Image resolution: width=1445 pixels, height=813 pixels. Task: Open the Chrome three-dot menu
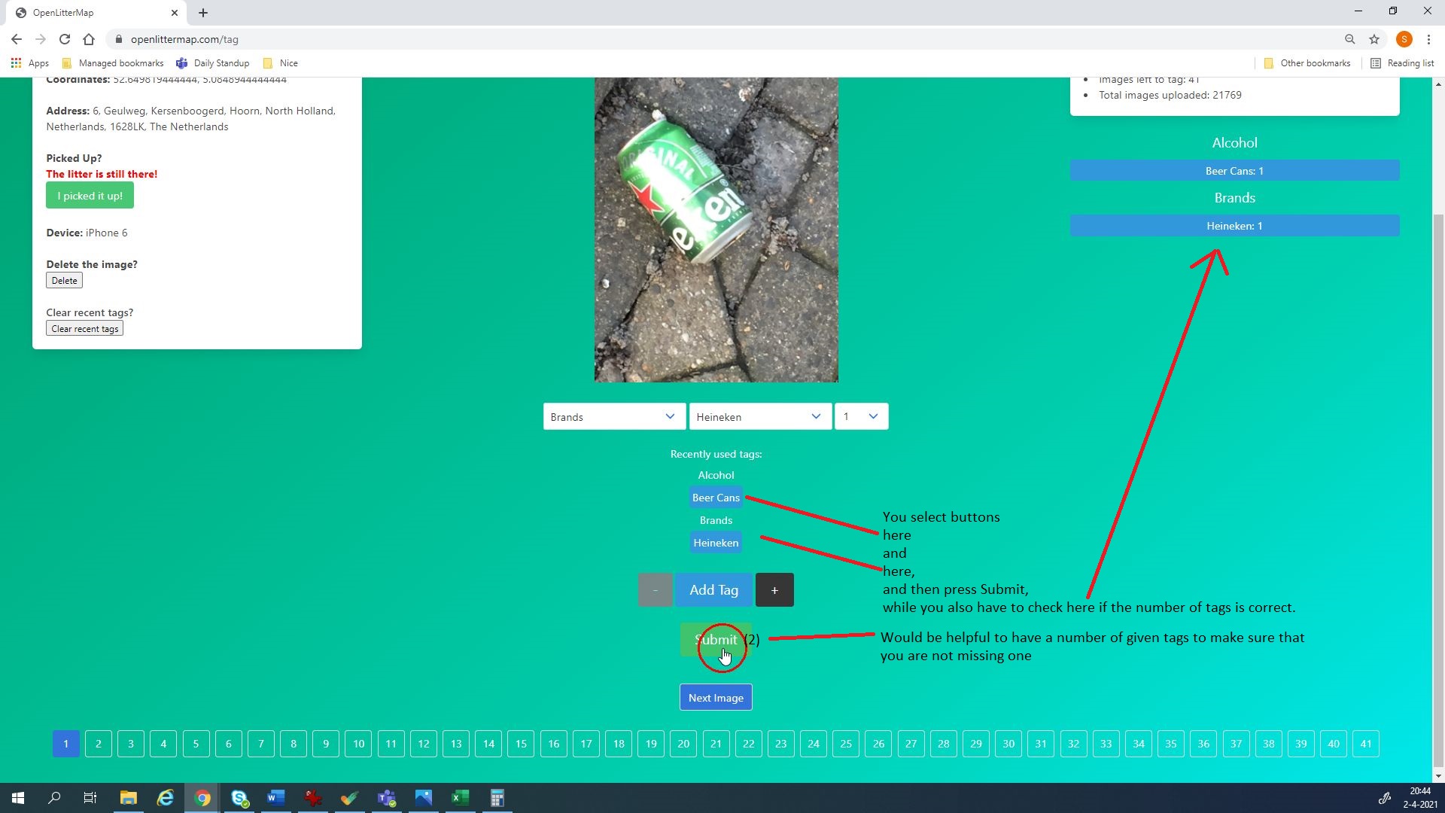pos(1428,39)
